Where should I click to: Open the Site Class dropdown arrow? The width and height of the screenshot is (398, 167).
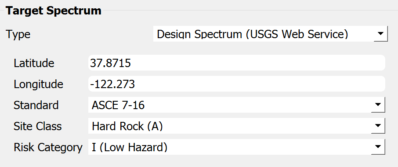pos(378,126)
